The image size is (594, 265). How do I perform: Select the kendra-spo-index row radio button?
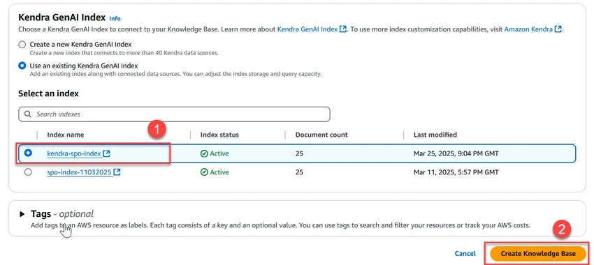tap(28, 153)
